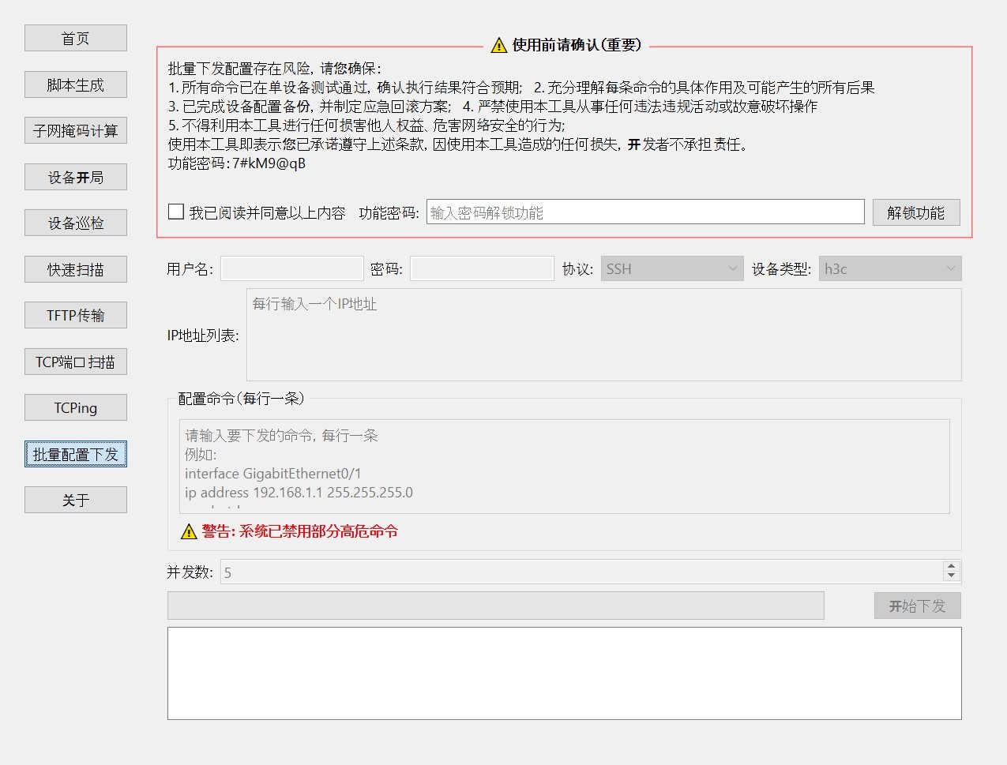
Task: Increase 并发数 with up arrow
Action: (x=952, y=566)
